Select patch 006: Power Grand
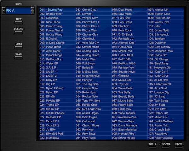Viewport: 189px width, 151px height. coord(57,30)
